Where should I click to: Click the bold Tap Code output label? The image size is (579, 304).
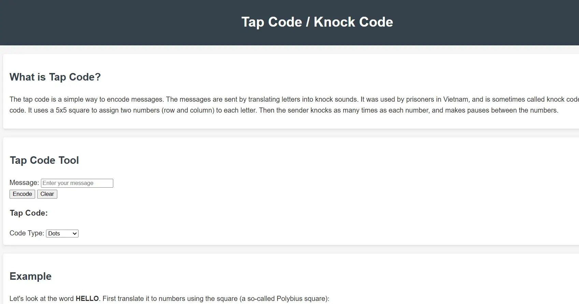coord(28,213)
